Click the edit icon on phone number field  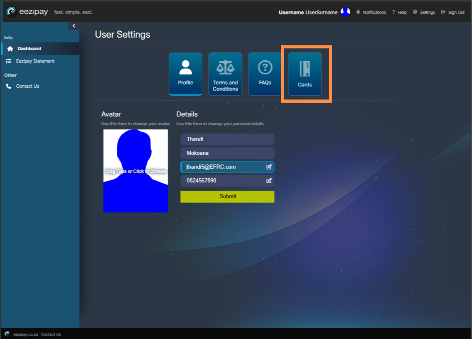[x=269, y=181]
